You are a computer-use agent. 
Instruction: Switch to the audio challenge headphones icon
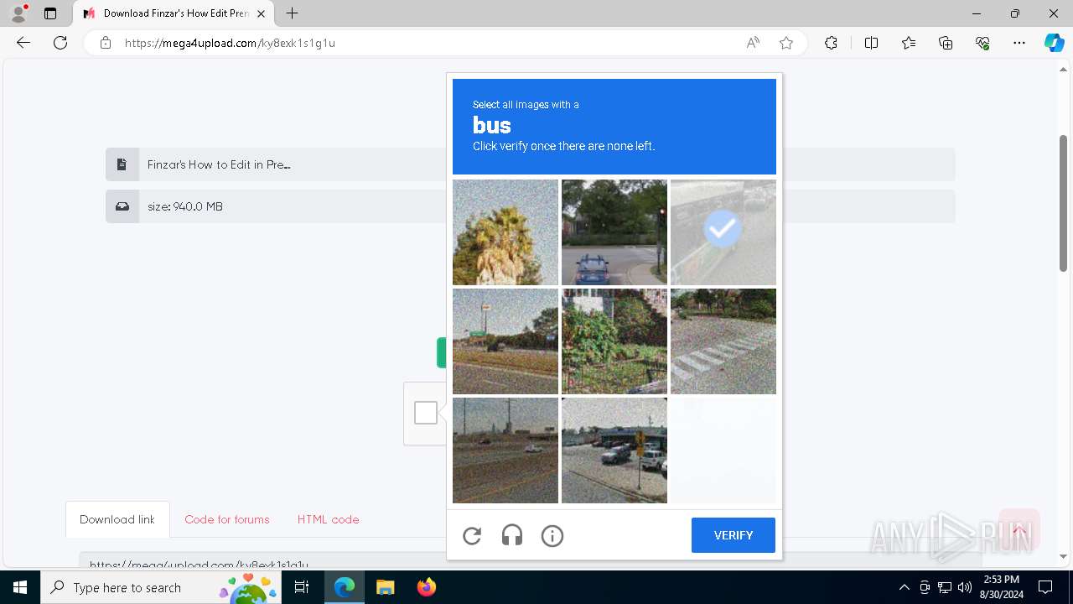512,535
